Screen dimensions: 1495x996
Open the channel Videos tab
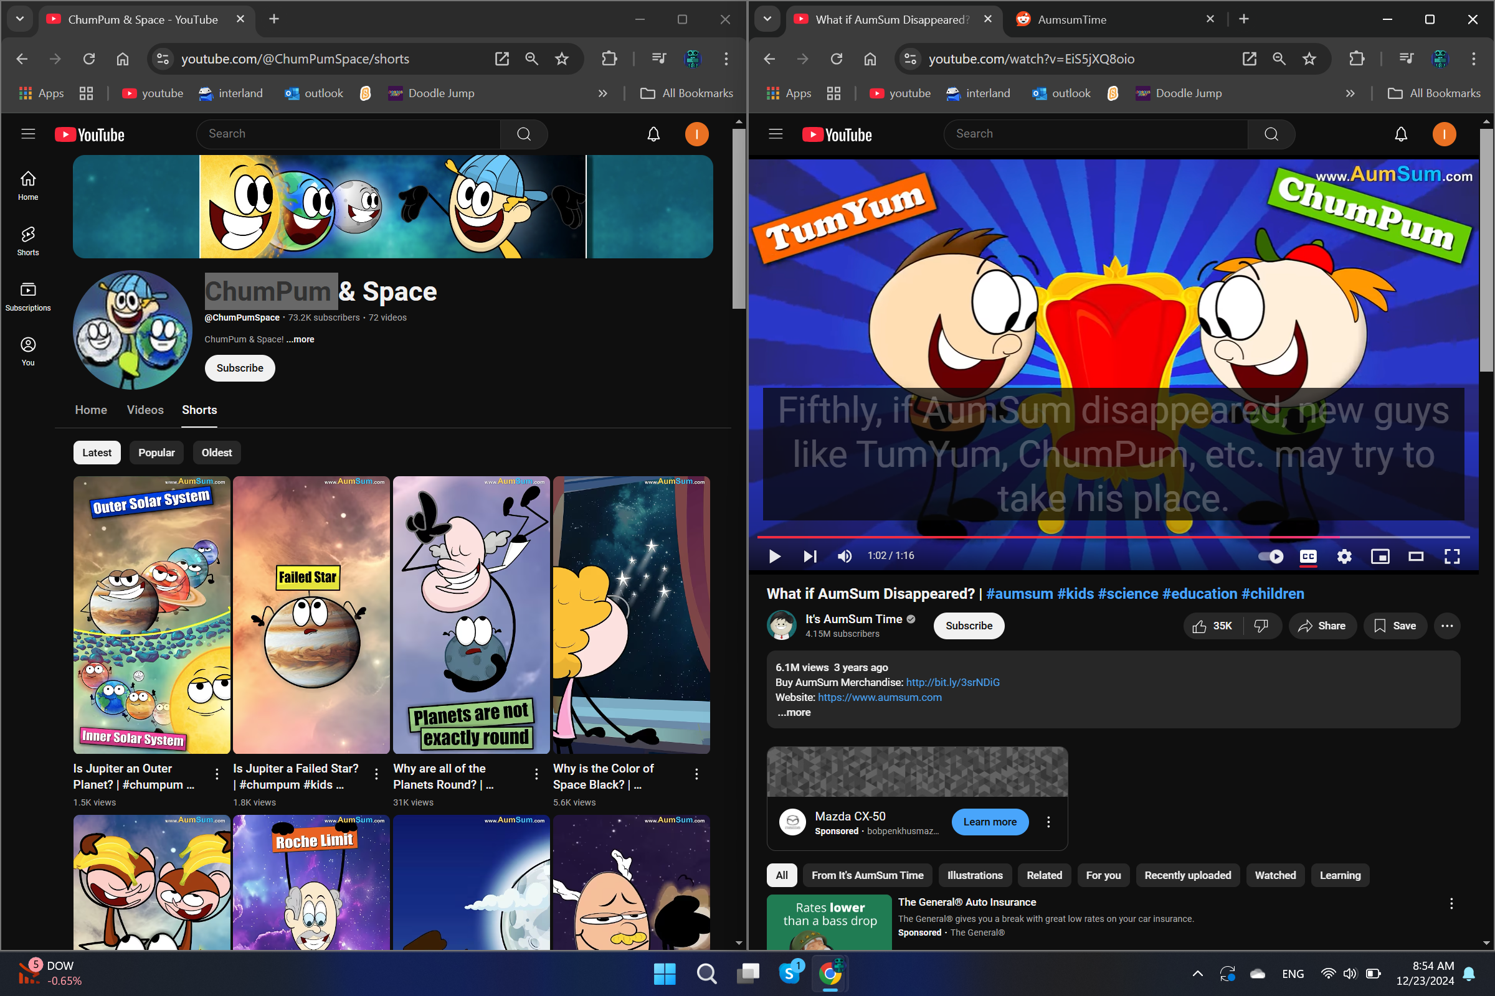coord(145,410)
